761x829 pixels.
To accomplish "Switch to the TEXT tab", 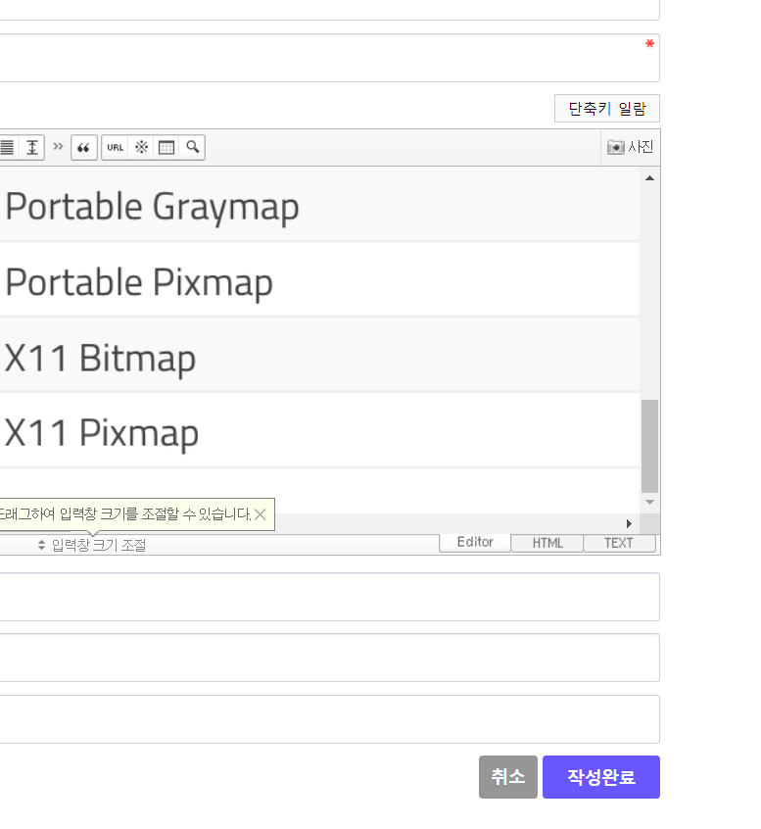I will (x=619, y=544).
